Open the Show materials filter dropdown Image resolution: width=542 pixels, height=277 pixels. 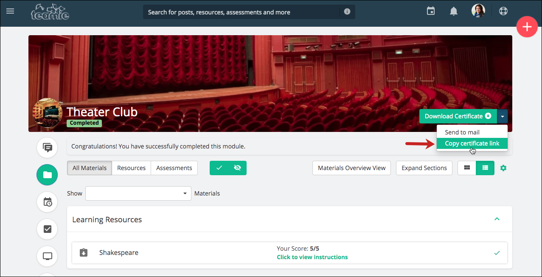(x=138, y=193)
